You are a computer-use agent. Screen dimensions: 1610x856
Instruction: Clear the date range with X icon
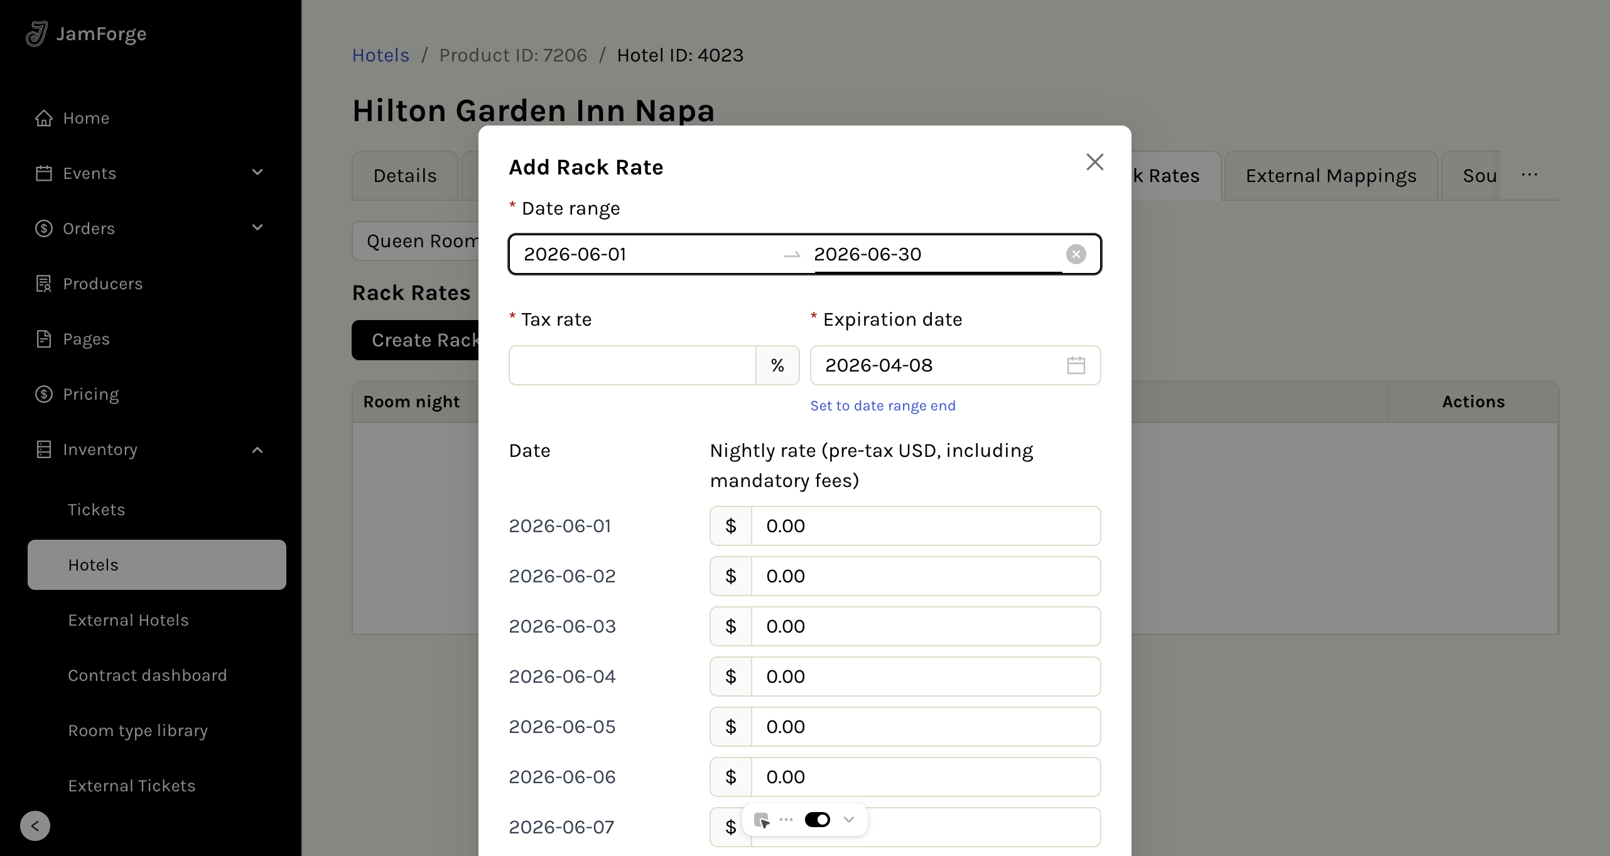click(x=1076, y=254)
